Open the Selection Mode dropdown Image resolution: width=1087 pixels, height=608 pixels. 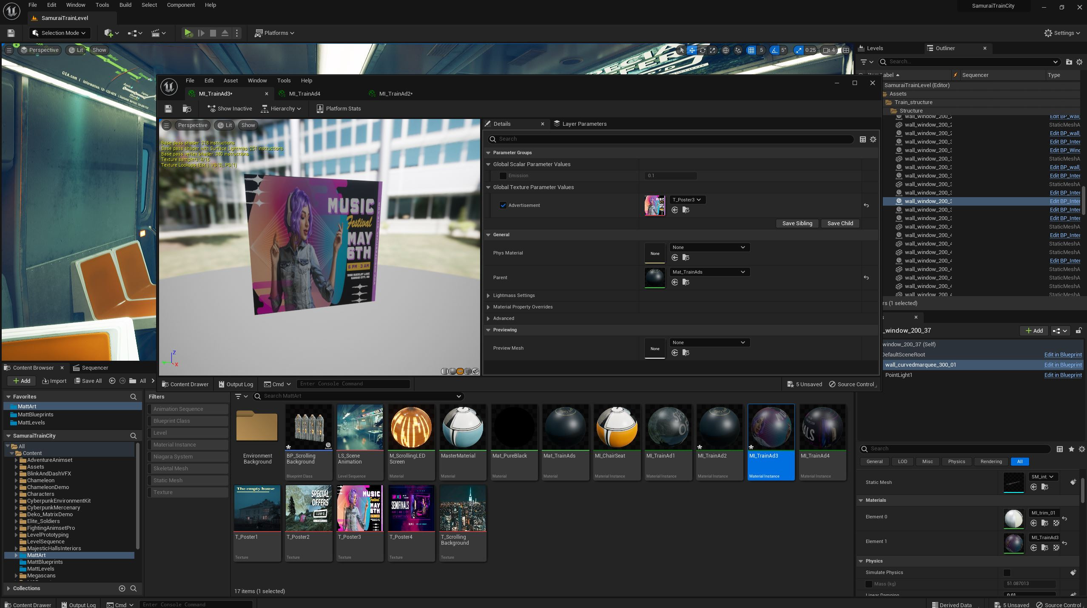click(60, 33)
